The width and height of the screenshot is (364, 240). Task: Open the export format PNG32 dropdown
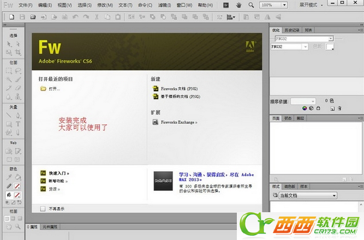coord(306,47)
